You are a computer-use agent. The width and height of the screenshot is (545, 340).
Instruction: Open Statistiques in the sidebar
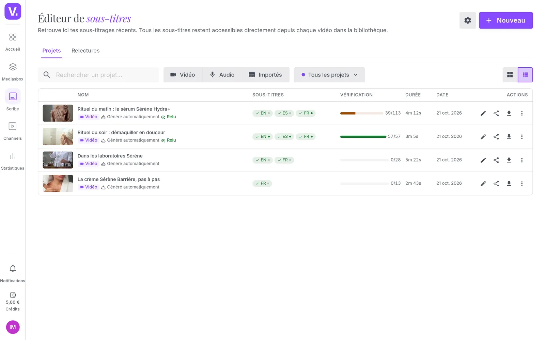click(13, 161)
